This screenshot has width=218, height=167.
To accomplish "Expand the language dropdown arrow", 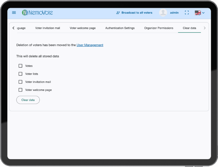I will [x=204, y=13].
